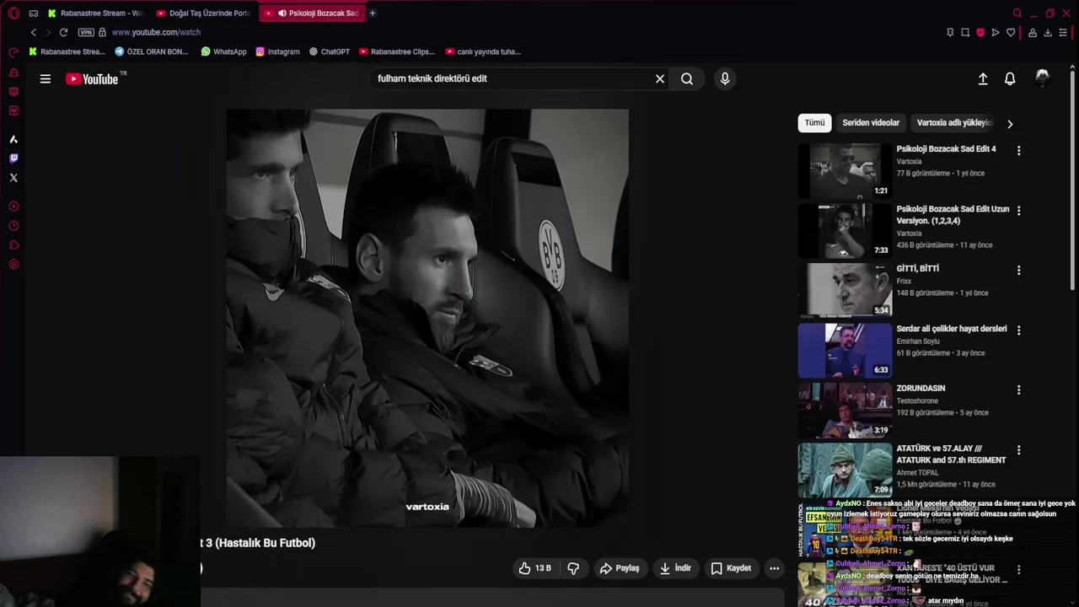Open Easy Setup sliders icon
This screenshot has height=607, width=1079.
coord(1063,32)
